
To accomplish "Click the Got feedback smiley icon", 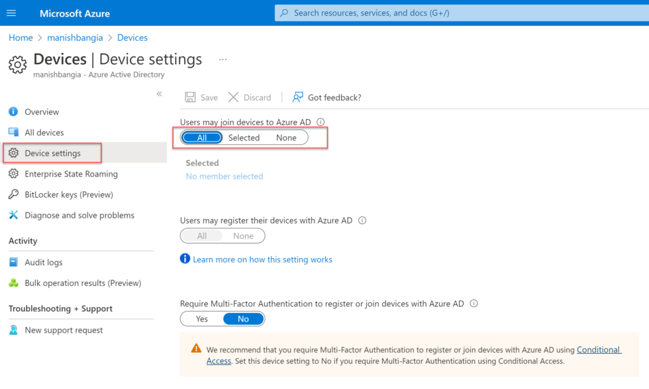I will click(298, 97).
